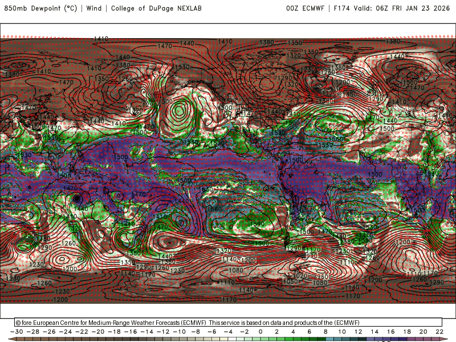
Task: Click 'College of DuPage NEXLAB' header text
Action: tap(156, 8)
